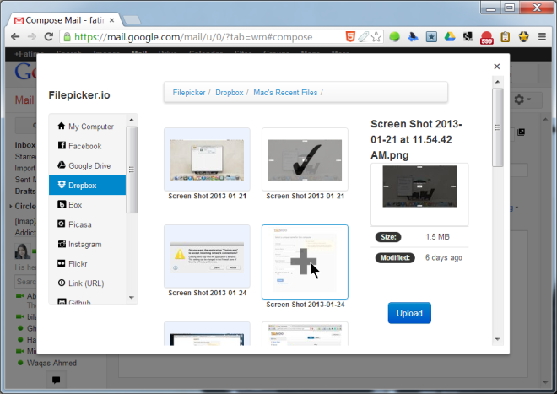
Task: Select Github source at bottom of list
Action: click(88, 300)
